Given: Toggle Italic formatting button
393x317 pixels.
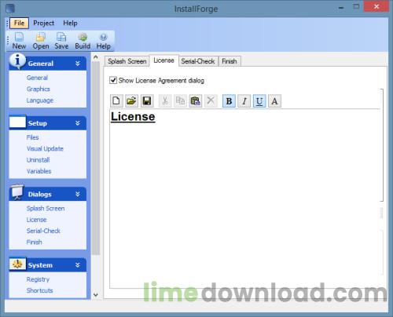Looking at the screenshot, I should click(x=244, y=101).
